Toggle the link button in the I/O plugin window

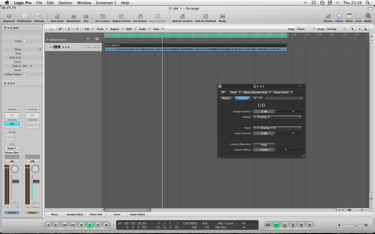tap(223, 92)
